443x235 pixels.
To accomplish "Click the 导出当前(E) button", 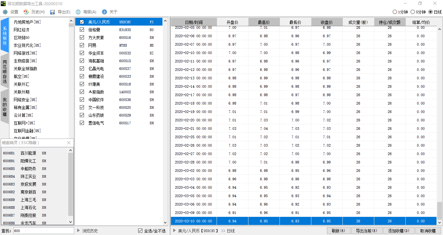I will click(x=366, y=231).
